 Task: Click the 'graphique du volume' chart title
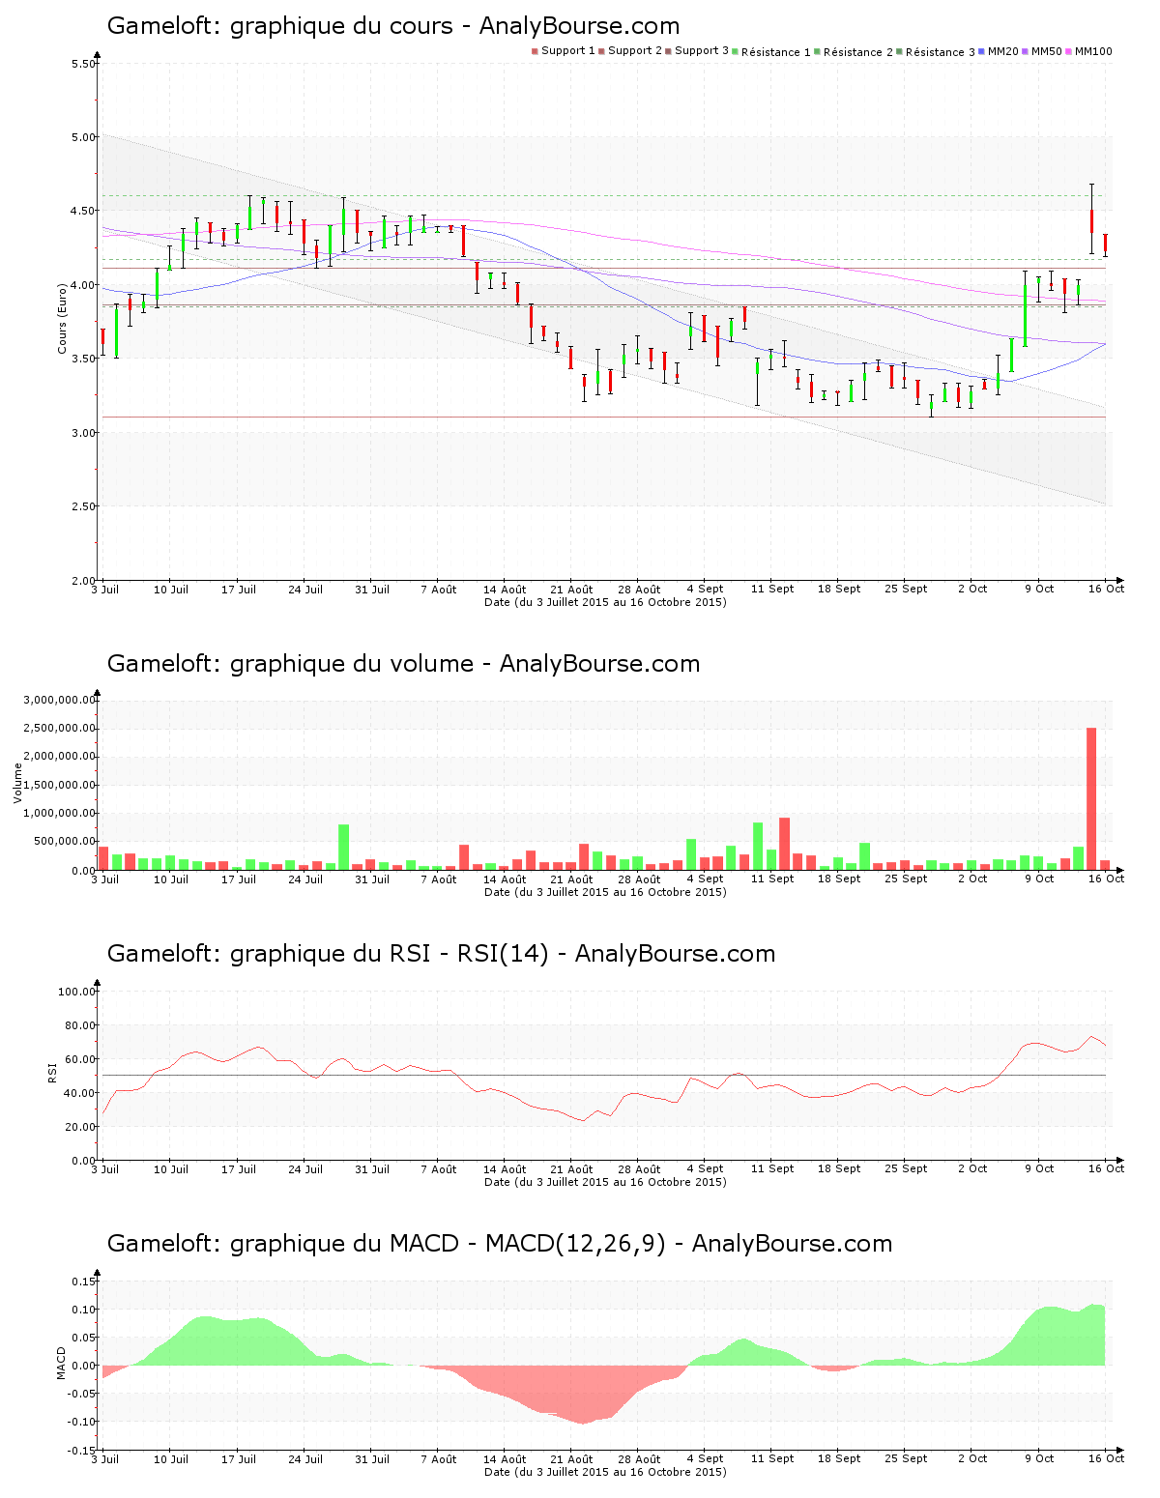tap(403, 664)
